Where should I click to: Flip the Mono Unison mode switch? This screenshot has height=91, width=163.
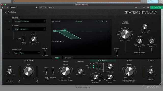[x=46, y=71]
